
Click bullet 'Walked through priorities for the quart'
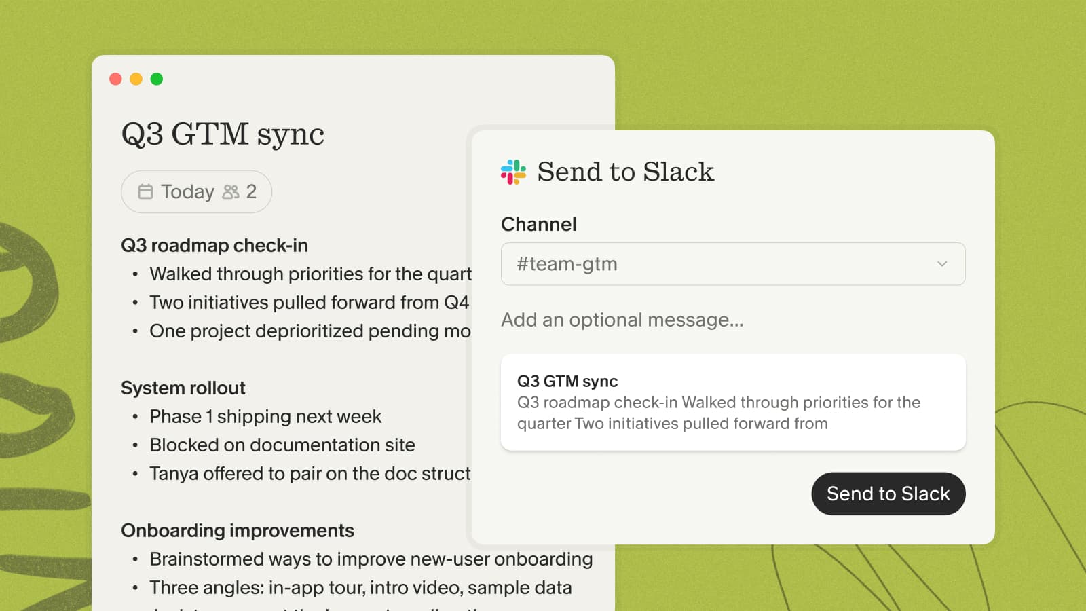point(310,274)
